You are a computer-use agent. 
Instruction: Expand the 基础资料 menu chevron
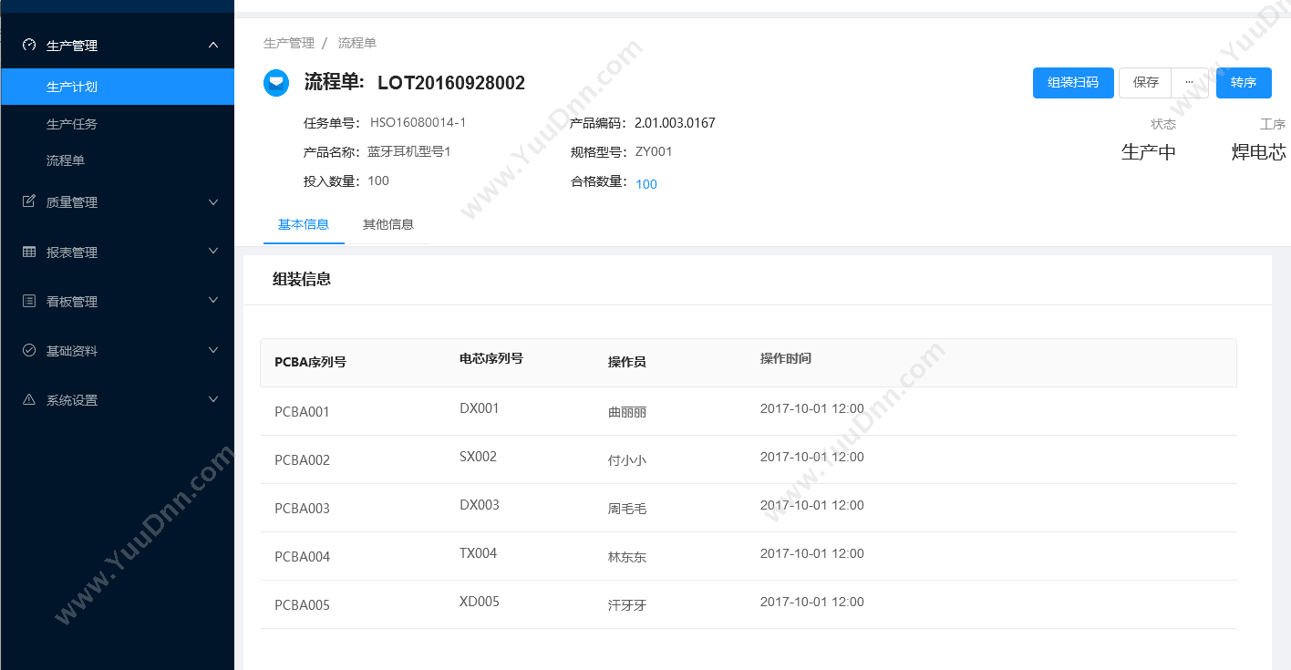[213, 349]
